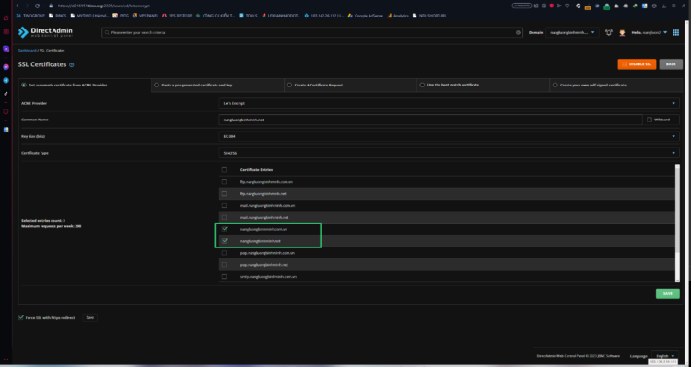Select Get automatic certificate from ACME Provider

point(24,85)
